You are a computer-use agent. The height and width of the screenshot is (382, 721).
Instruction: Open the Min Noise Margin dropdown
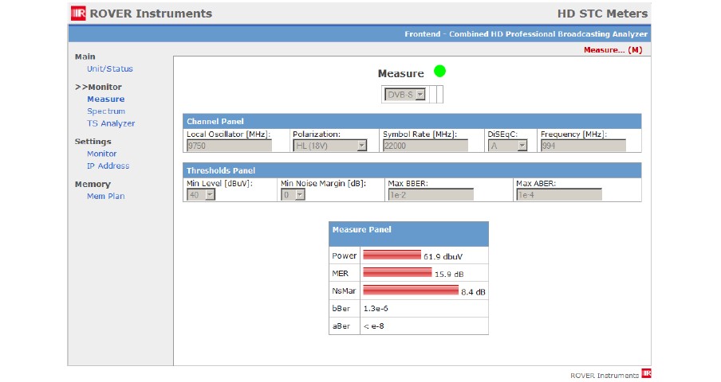293,195
